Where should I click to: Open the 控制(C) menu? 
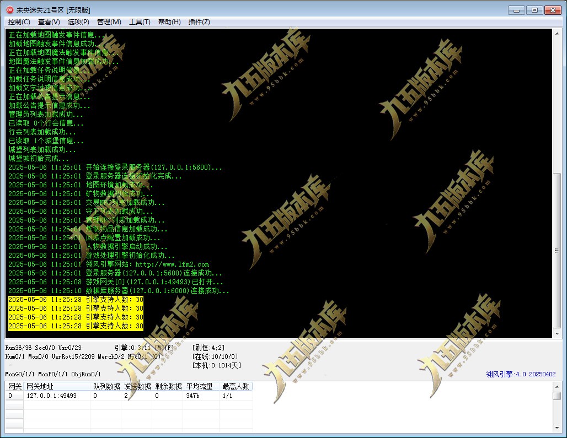point(19,22)
